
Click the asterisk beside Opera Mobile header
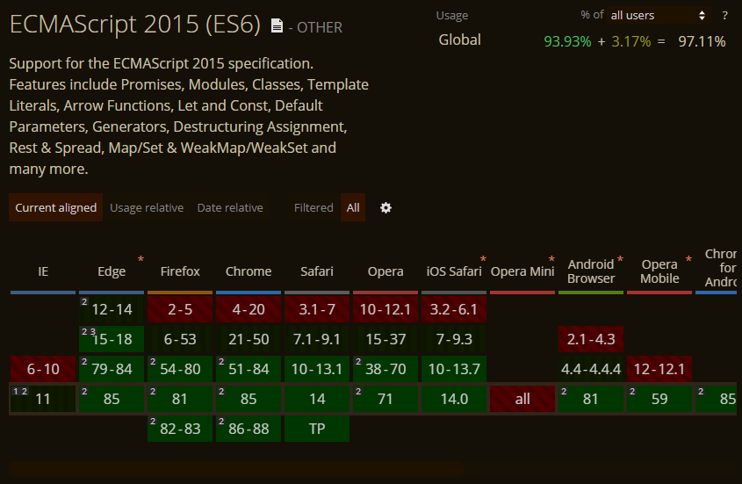coord(688,259)
